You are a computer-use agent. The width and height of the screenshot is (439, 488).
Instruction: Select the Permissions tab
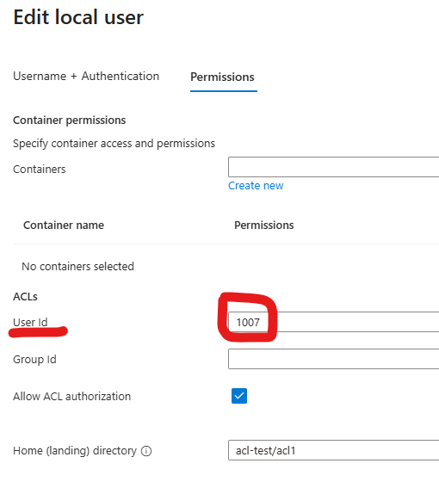click(x=222, y=77)
